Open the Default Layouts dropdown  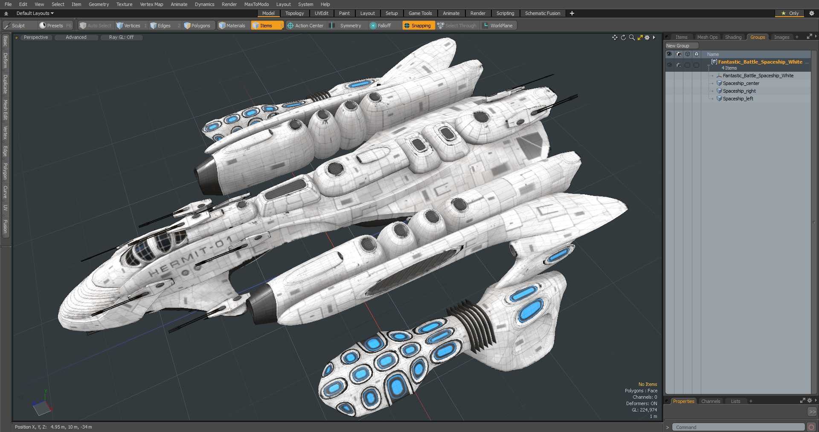click(x=35, y=13)
